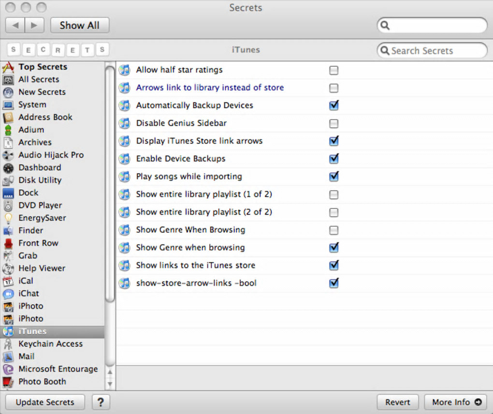Click the Update Secrets button
Image resolution: width=493 pixels, height=414 pixels.
[45, 402]
